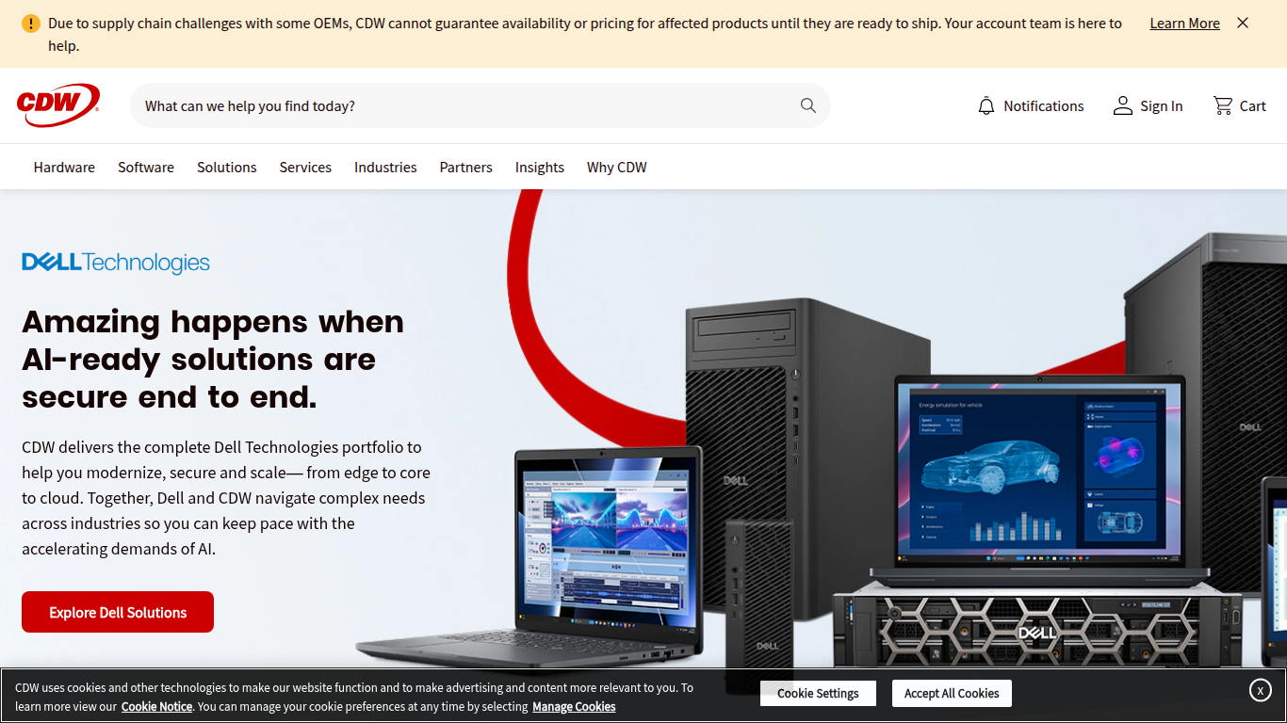Open the Cookie Notice link
Screen dimensions: 1287x723
coord(156,706)
